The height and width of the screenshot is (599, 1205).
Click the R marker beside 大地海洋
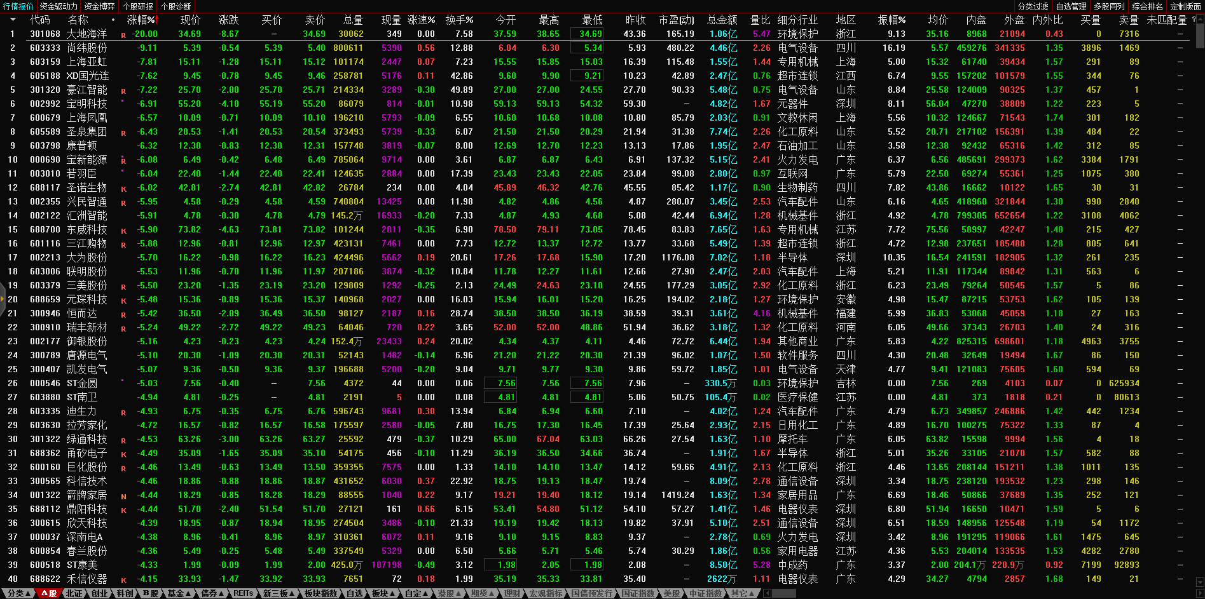pos(123,36)
